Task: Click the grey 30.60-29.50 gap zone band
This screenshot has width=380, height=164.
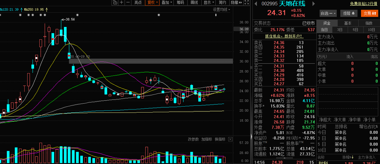Action: 151,61
